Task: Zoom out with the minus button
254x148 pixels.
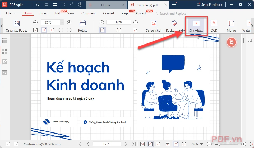Action: pos(35,22)
